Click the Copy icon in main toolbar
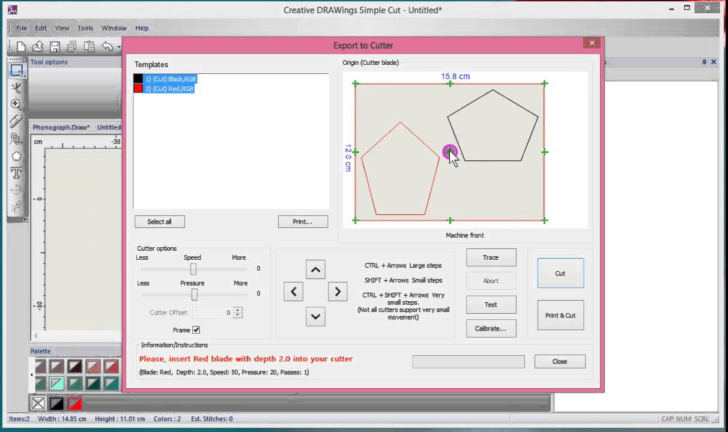The height and width of the screenshot is (432, 728). point(72,46)
